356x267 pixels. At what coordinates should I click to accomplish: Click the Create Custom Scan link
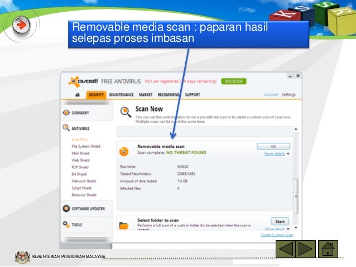277,235
